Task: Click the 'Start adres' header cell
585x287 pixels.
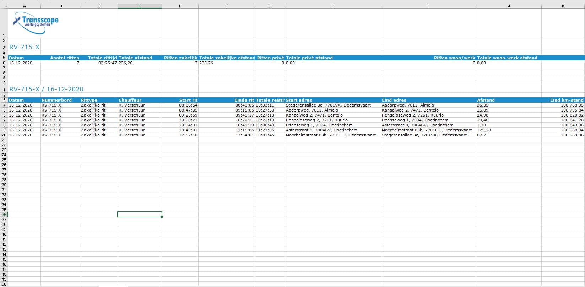Action: point(299,100)
